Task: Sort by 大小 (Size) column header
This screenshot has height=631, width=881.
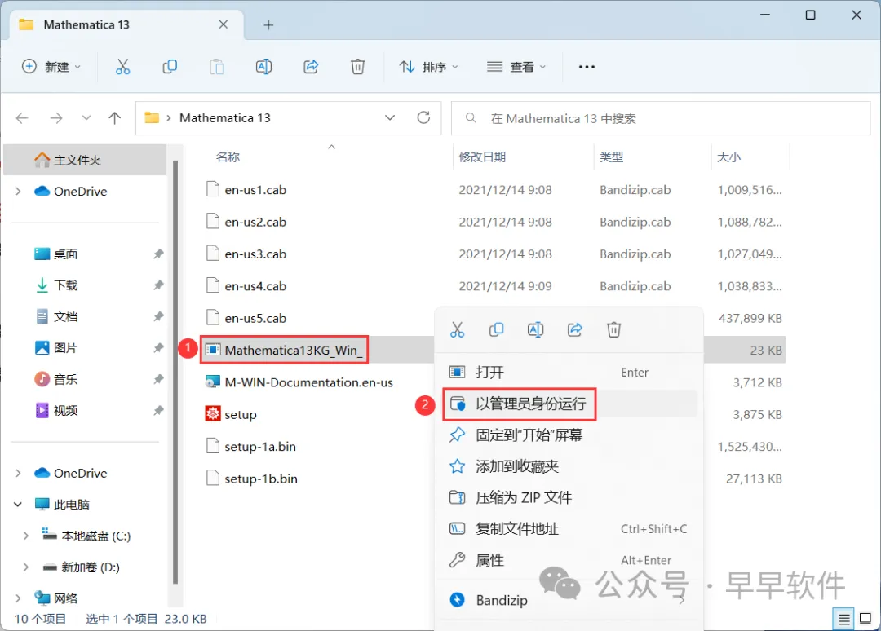Action: pyautogui.click(x=728, y=157)
